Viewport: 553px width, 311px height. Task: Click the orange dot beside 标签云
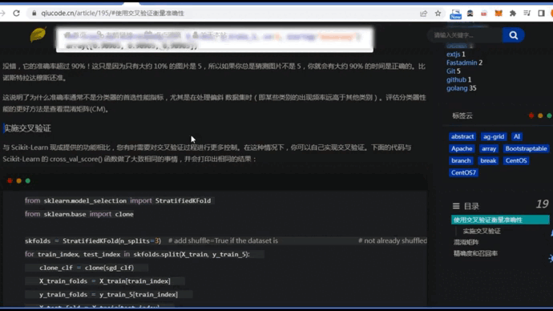tap(540, 115)
